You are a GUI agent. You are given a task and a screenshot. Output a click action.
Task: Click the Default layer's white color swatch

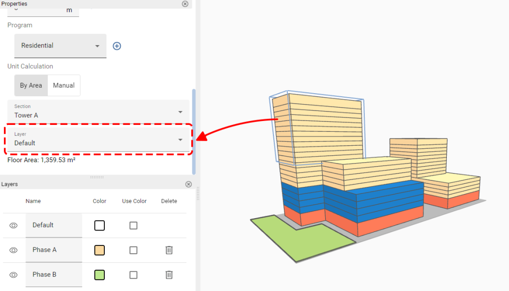point(99,225)
